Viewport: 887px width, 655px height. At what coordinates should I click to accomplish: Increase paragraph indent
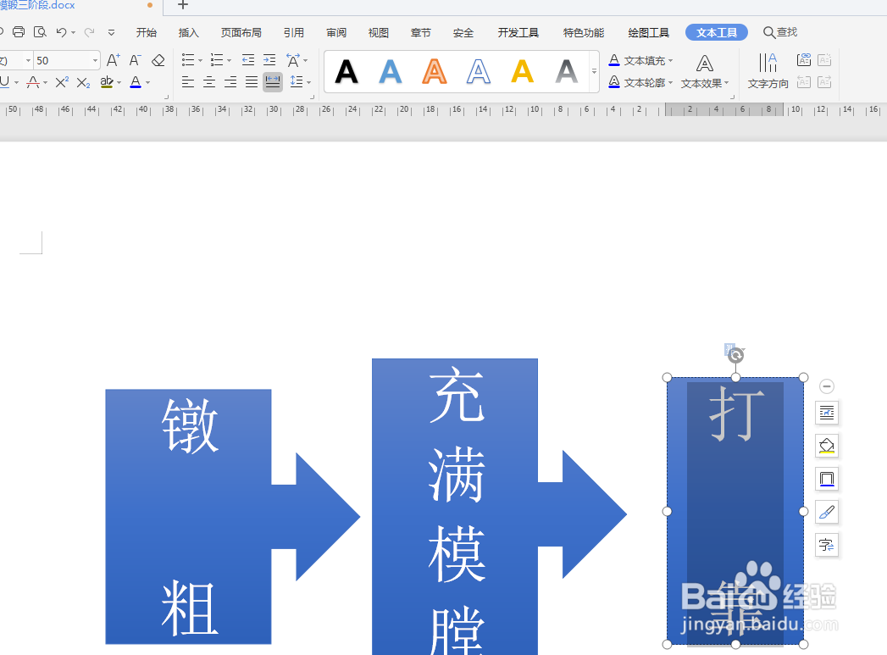pyautogui.click(x=270, y=60)
